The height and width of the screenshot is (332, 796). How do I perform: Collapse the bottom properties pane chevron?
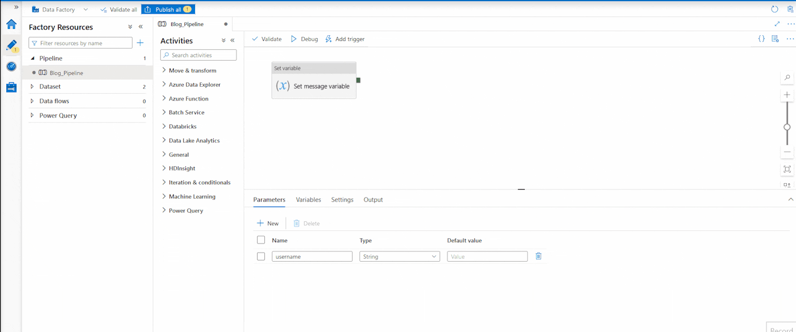(x=790, y=199)
